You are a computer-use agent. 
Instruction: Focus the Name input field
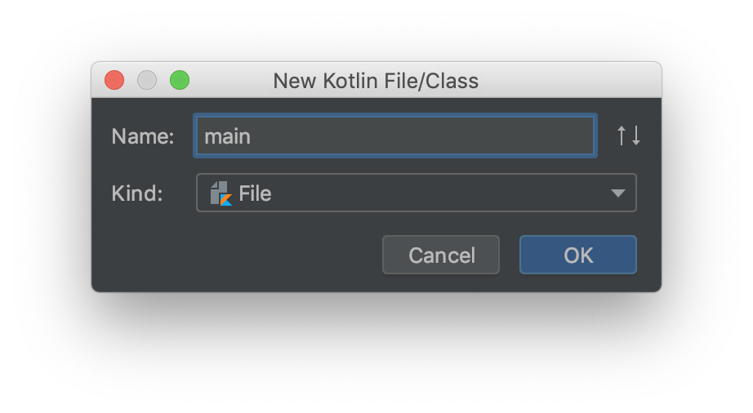(395, 135)
